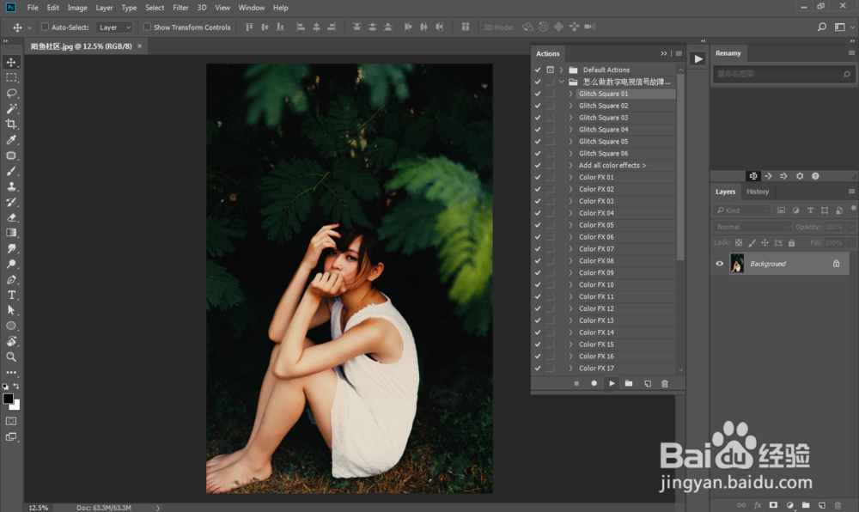Select the Eyedropper tool
The width and height of the screenshot is (859, 512).
click(11, 140)
